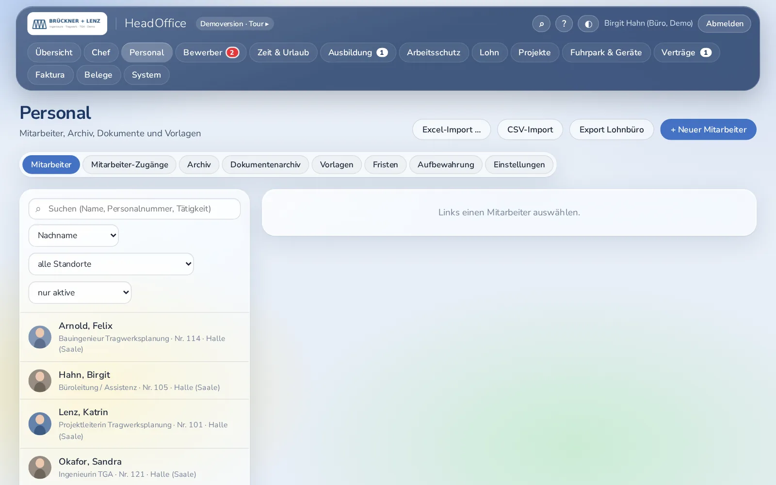Open Einstellungen tab
Screen dimensions: 776x485
[519, 164]
